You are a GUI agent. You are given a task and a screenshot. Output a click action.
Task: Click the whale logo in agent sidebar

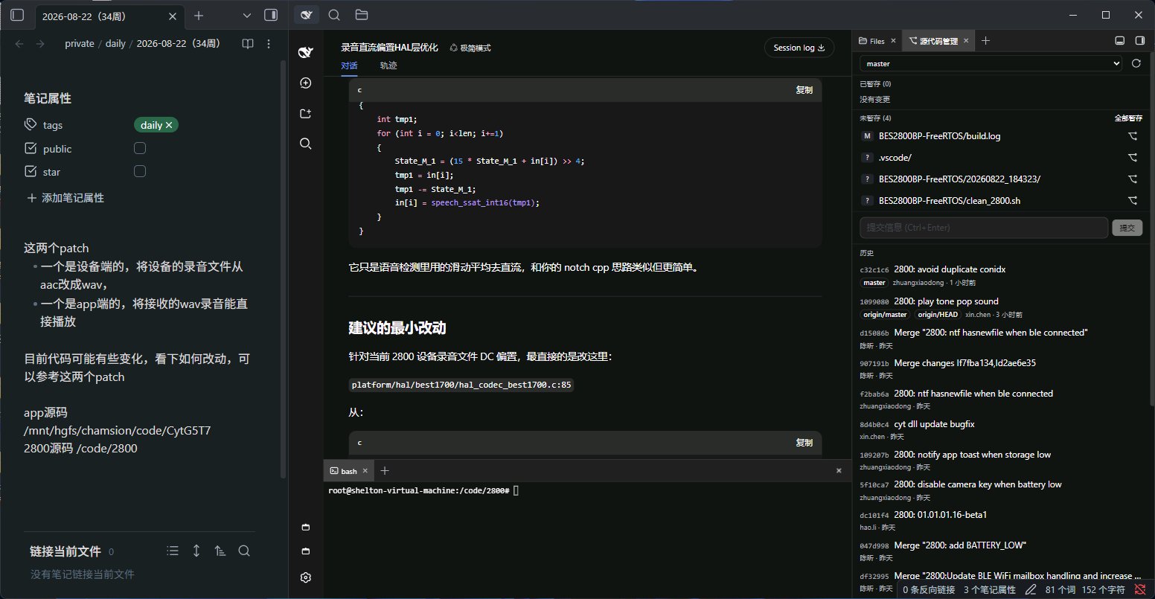point(305,52)
